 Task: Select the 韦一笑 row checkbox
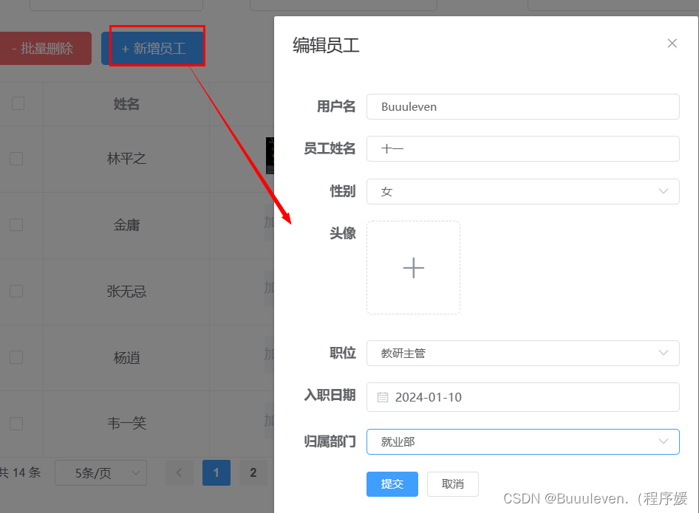coord(16,423)
